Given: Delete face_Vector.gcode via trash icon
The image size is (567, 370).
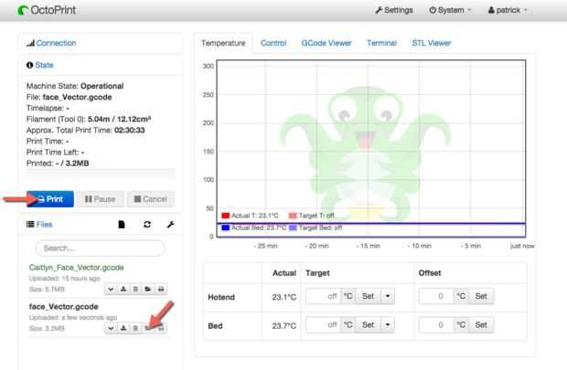Looking at the screenshot, I should pyautogui.click(x=135, y=328).
